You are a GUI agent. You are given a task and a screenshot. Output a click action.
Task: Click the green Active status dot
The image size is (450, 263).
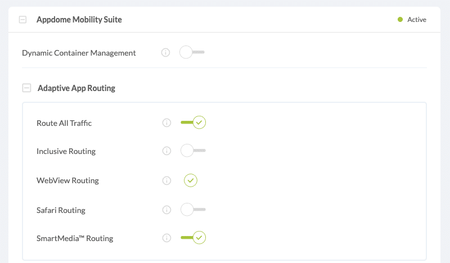point(400,20)
